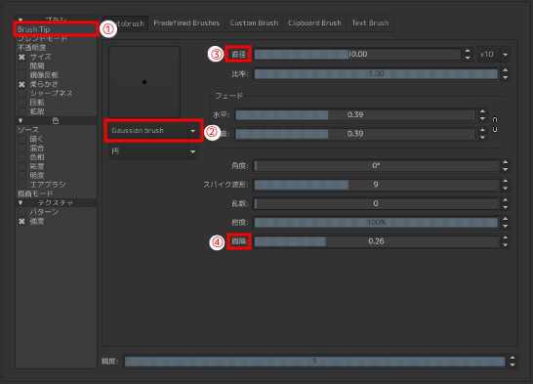The width and height of the screenshot is (533, 384).
Task: Switch to the Predefined Brushes tab
Action: (x=186, y=23)
